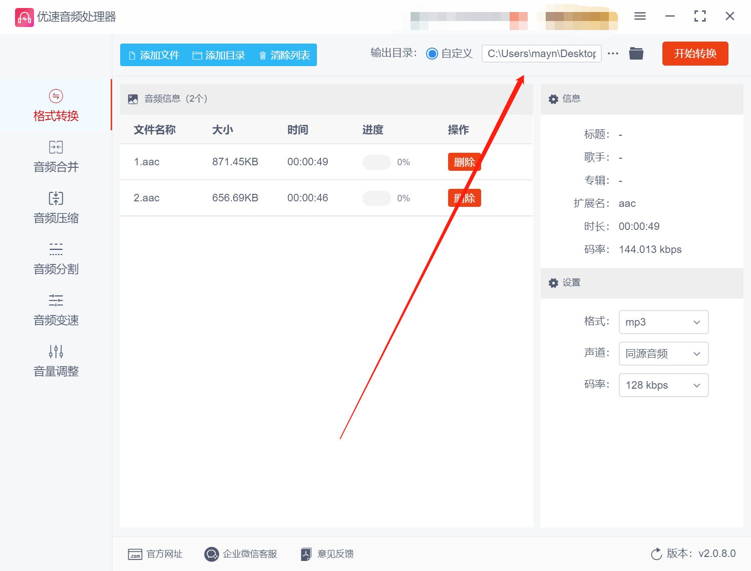751x571 pixels.
Task: Open the 音频变速 panel
Action: 55,310
